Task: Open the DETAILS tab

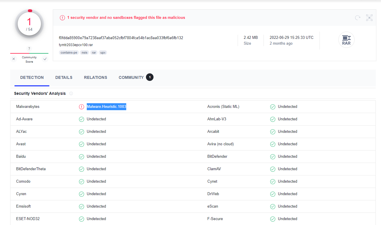Action: point(64,77)
